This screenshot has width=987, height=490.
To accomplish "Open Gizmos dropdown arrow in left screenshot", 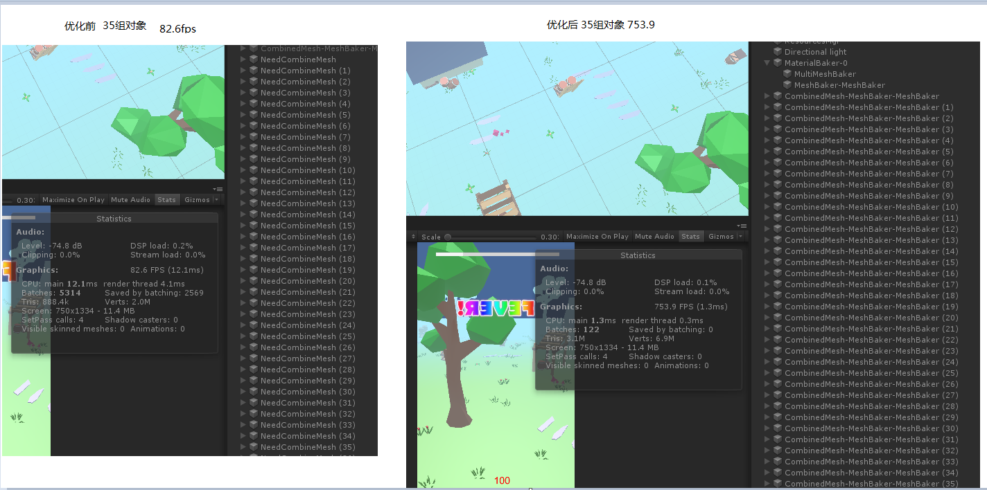I will tap(216, 200).
